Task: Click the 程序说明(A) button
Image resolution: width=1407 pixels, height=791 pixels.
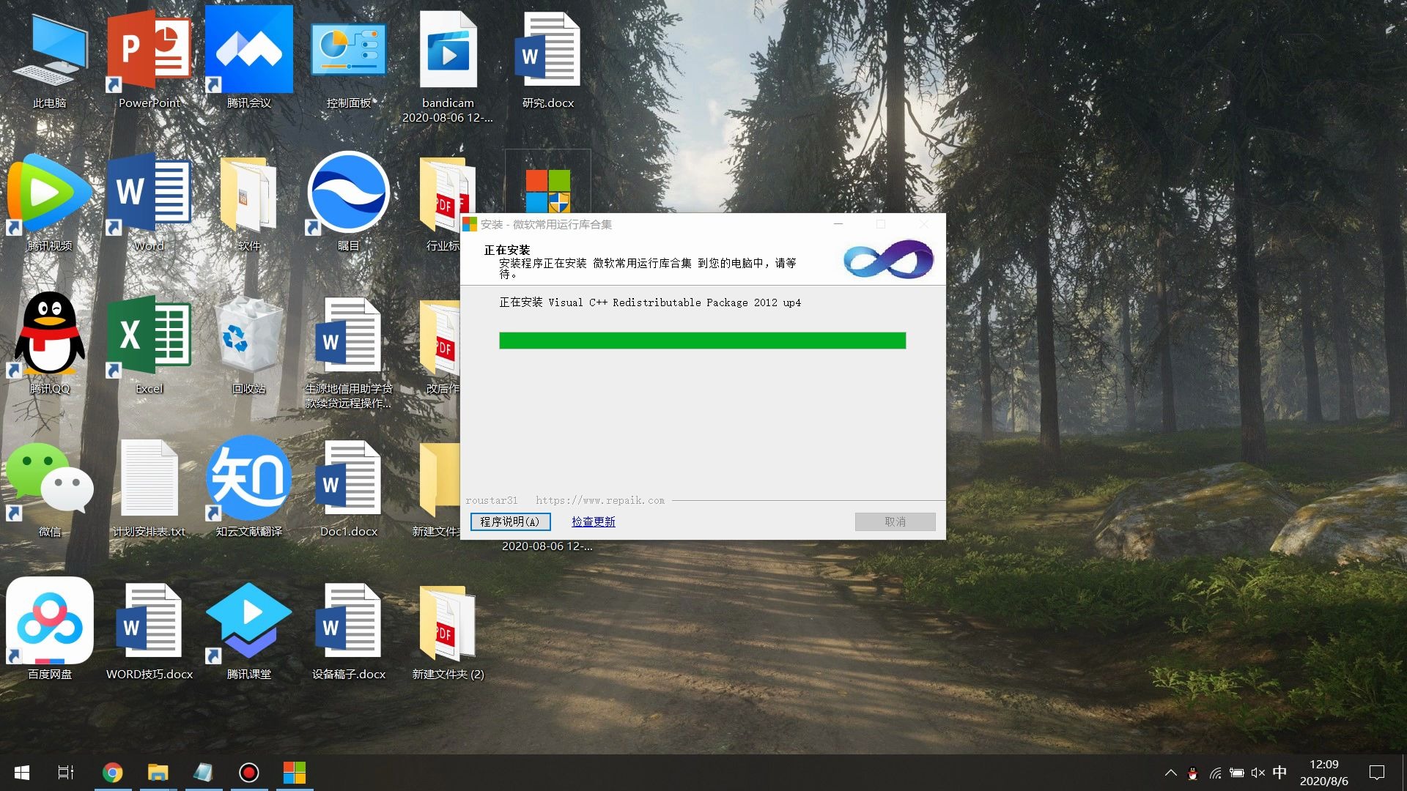Action: 510,521
